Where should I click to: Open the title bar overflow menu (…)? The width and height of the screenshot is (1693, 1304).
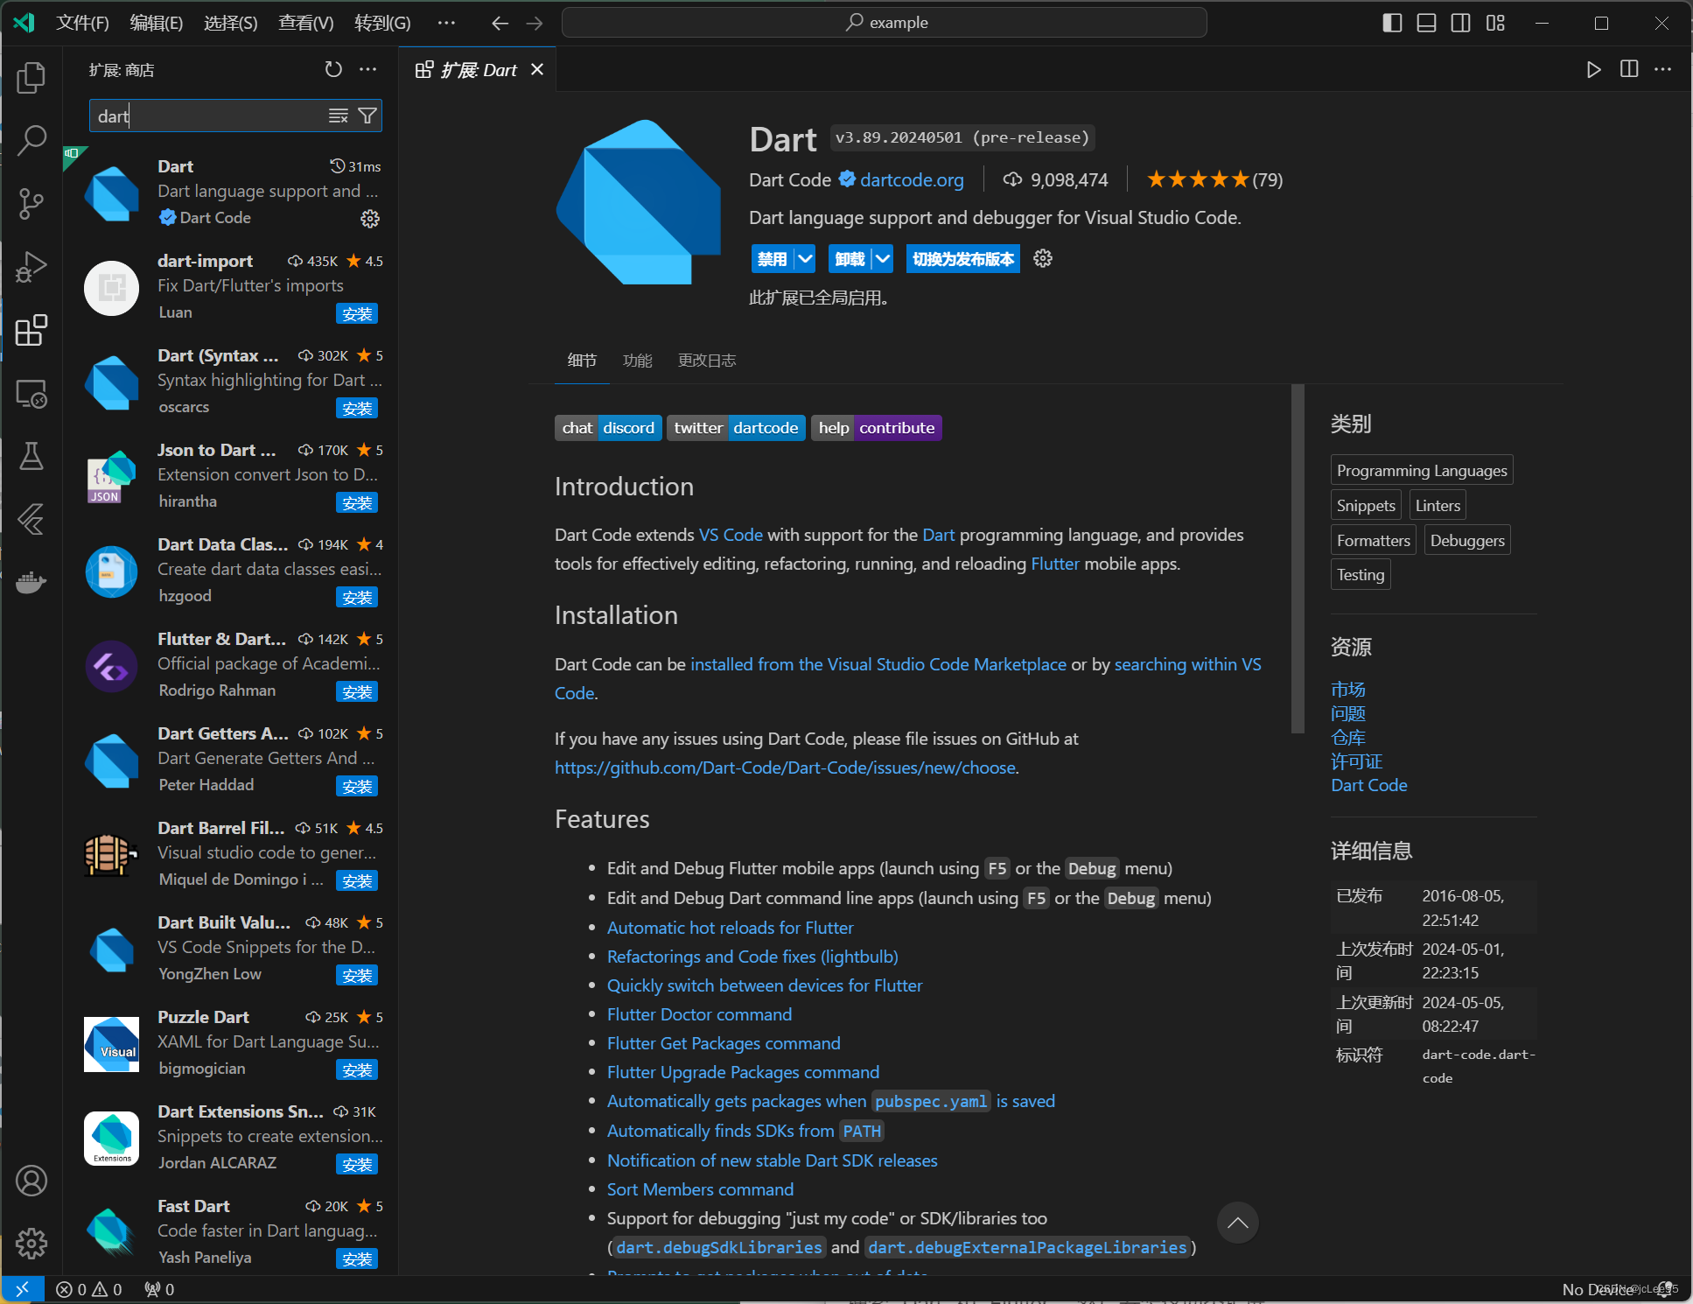tap(446, 23)
